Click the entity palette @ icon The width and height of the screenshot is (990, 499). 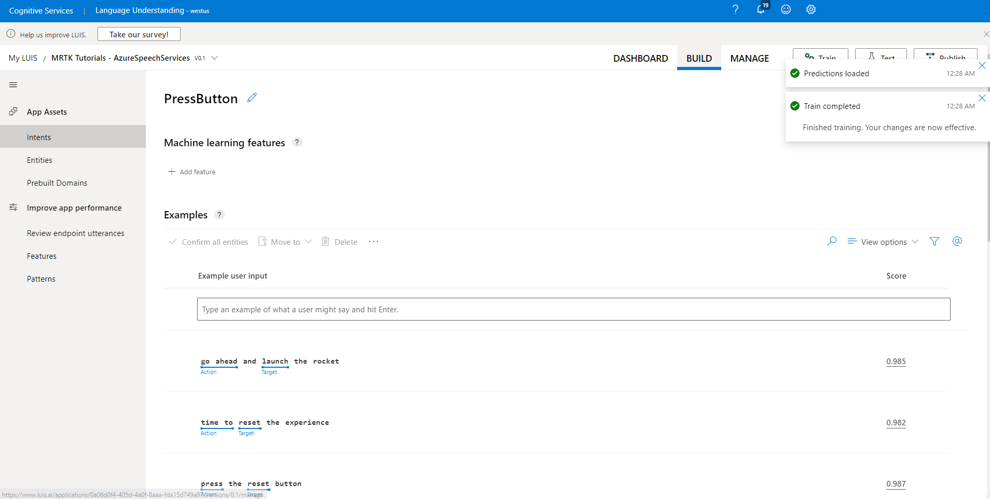pyautogui.click(x=957, y=241)
